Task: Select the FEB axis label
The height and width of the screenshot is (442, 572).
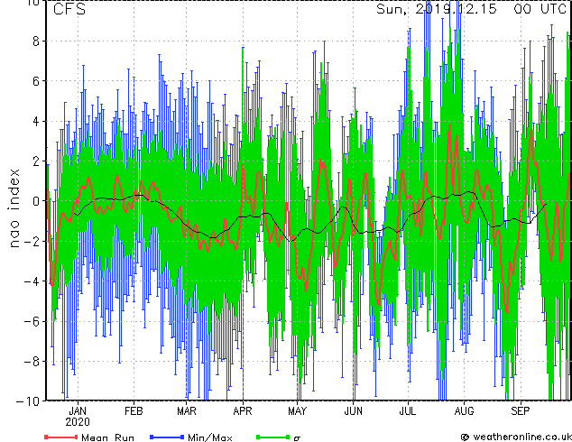Action: (134, 411)
